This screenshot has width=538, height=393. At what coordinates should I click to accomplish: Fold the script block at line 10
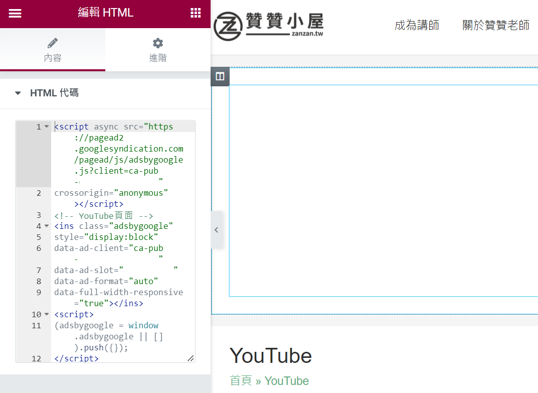(x=47, y=314)
